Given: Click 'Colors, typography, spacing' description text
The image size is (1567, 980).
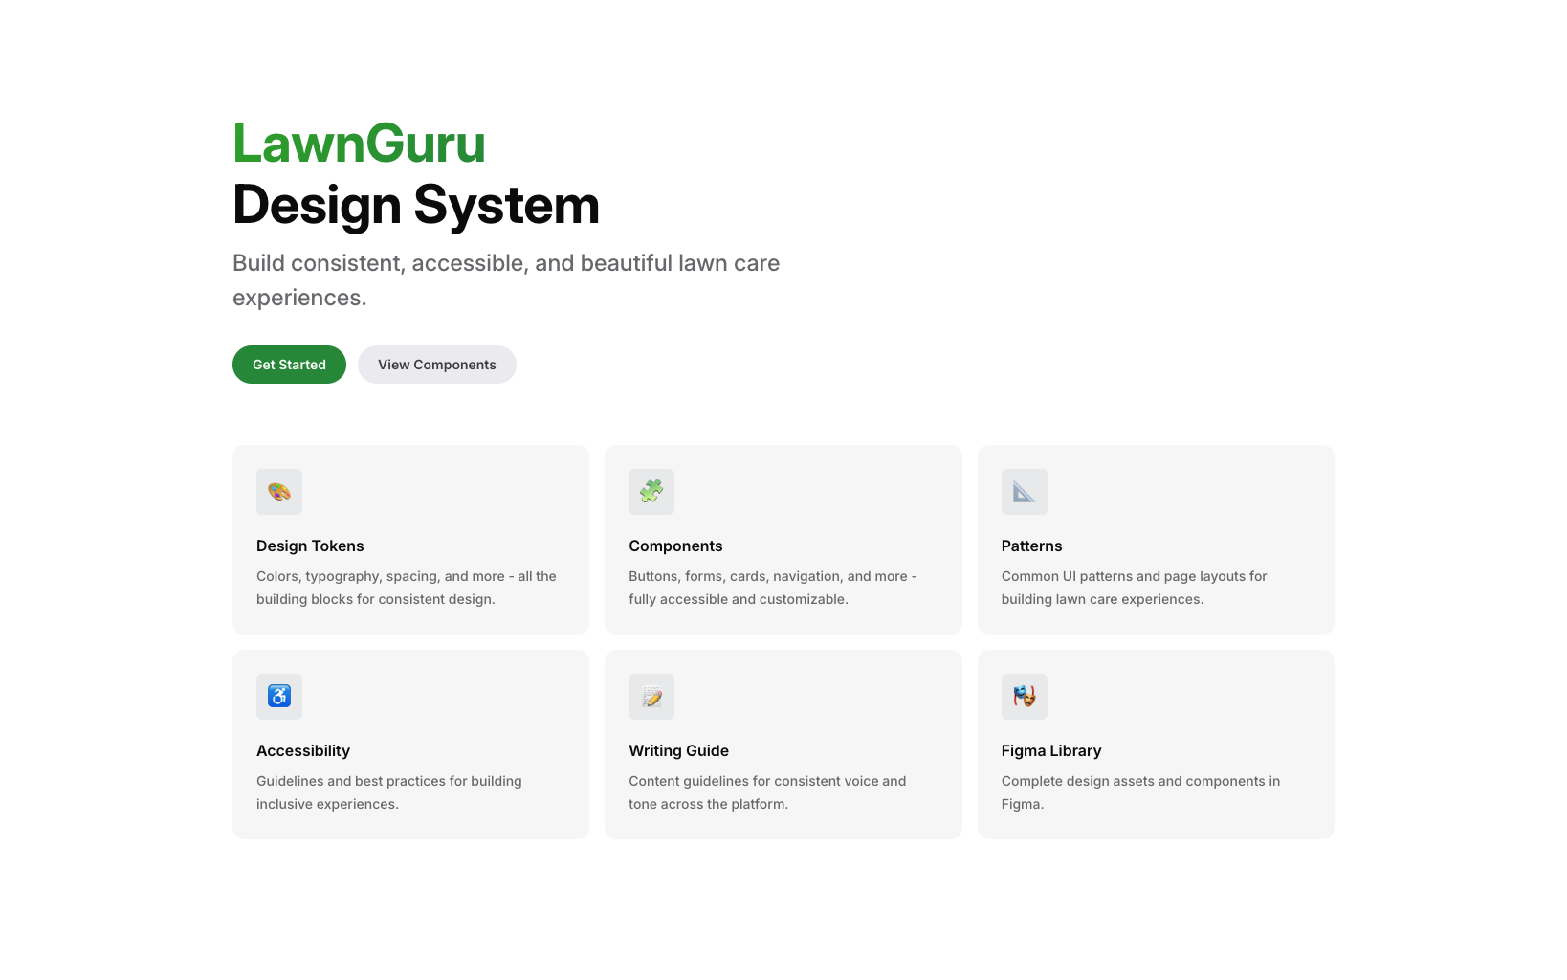Looking at the screenshot, I should pyautogui.click(x=407, y=588).
